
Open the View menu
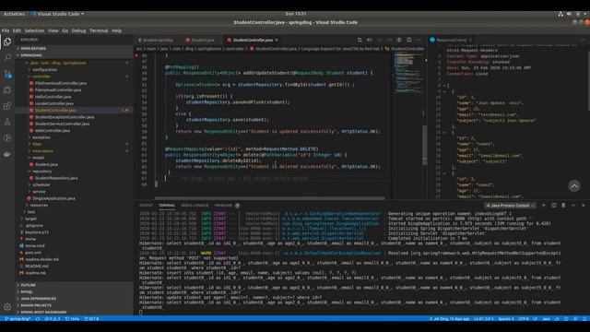(53, 30)
